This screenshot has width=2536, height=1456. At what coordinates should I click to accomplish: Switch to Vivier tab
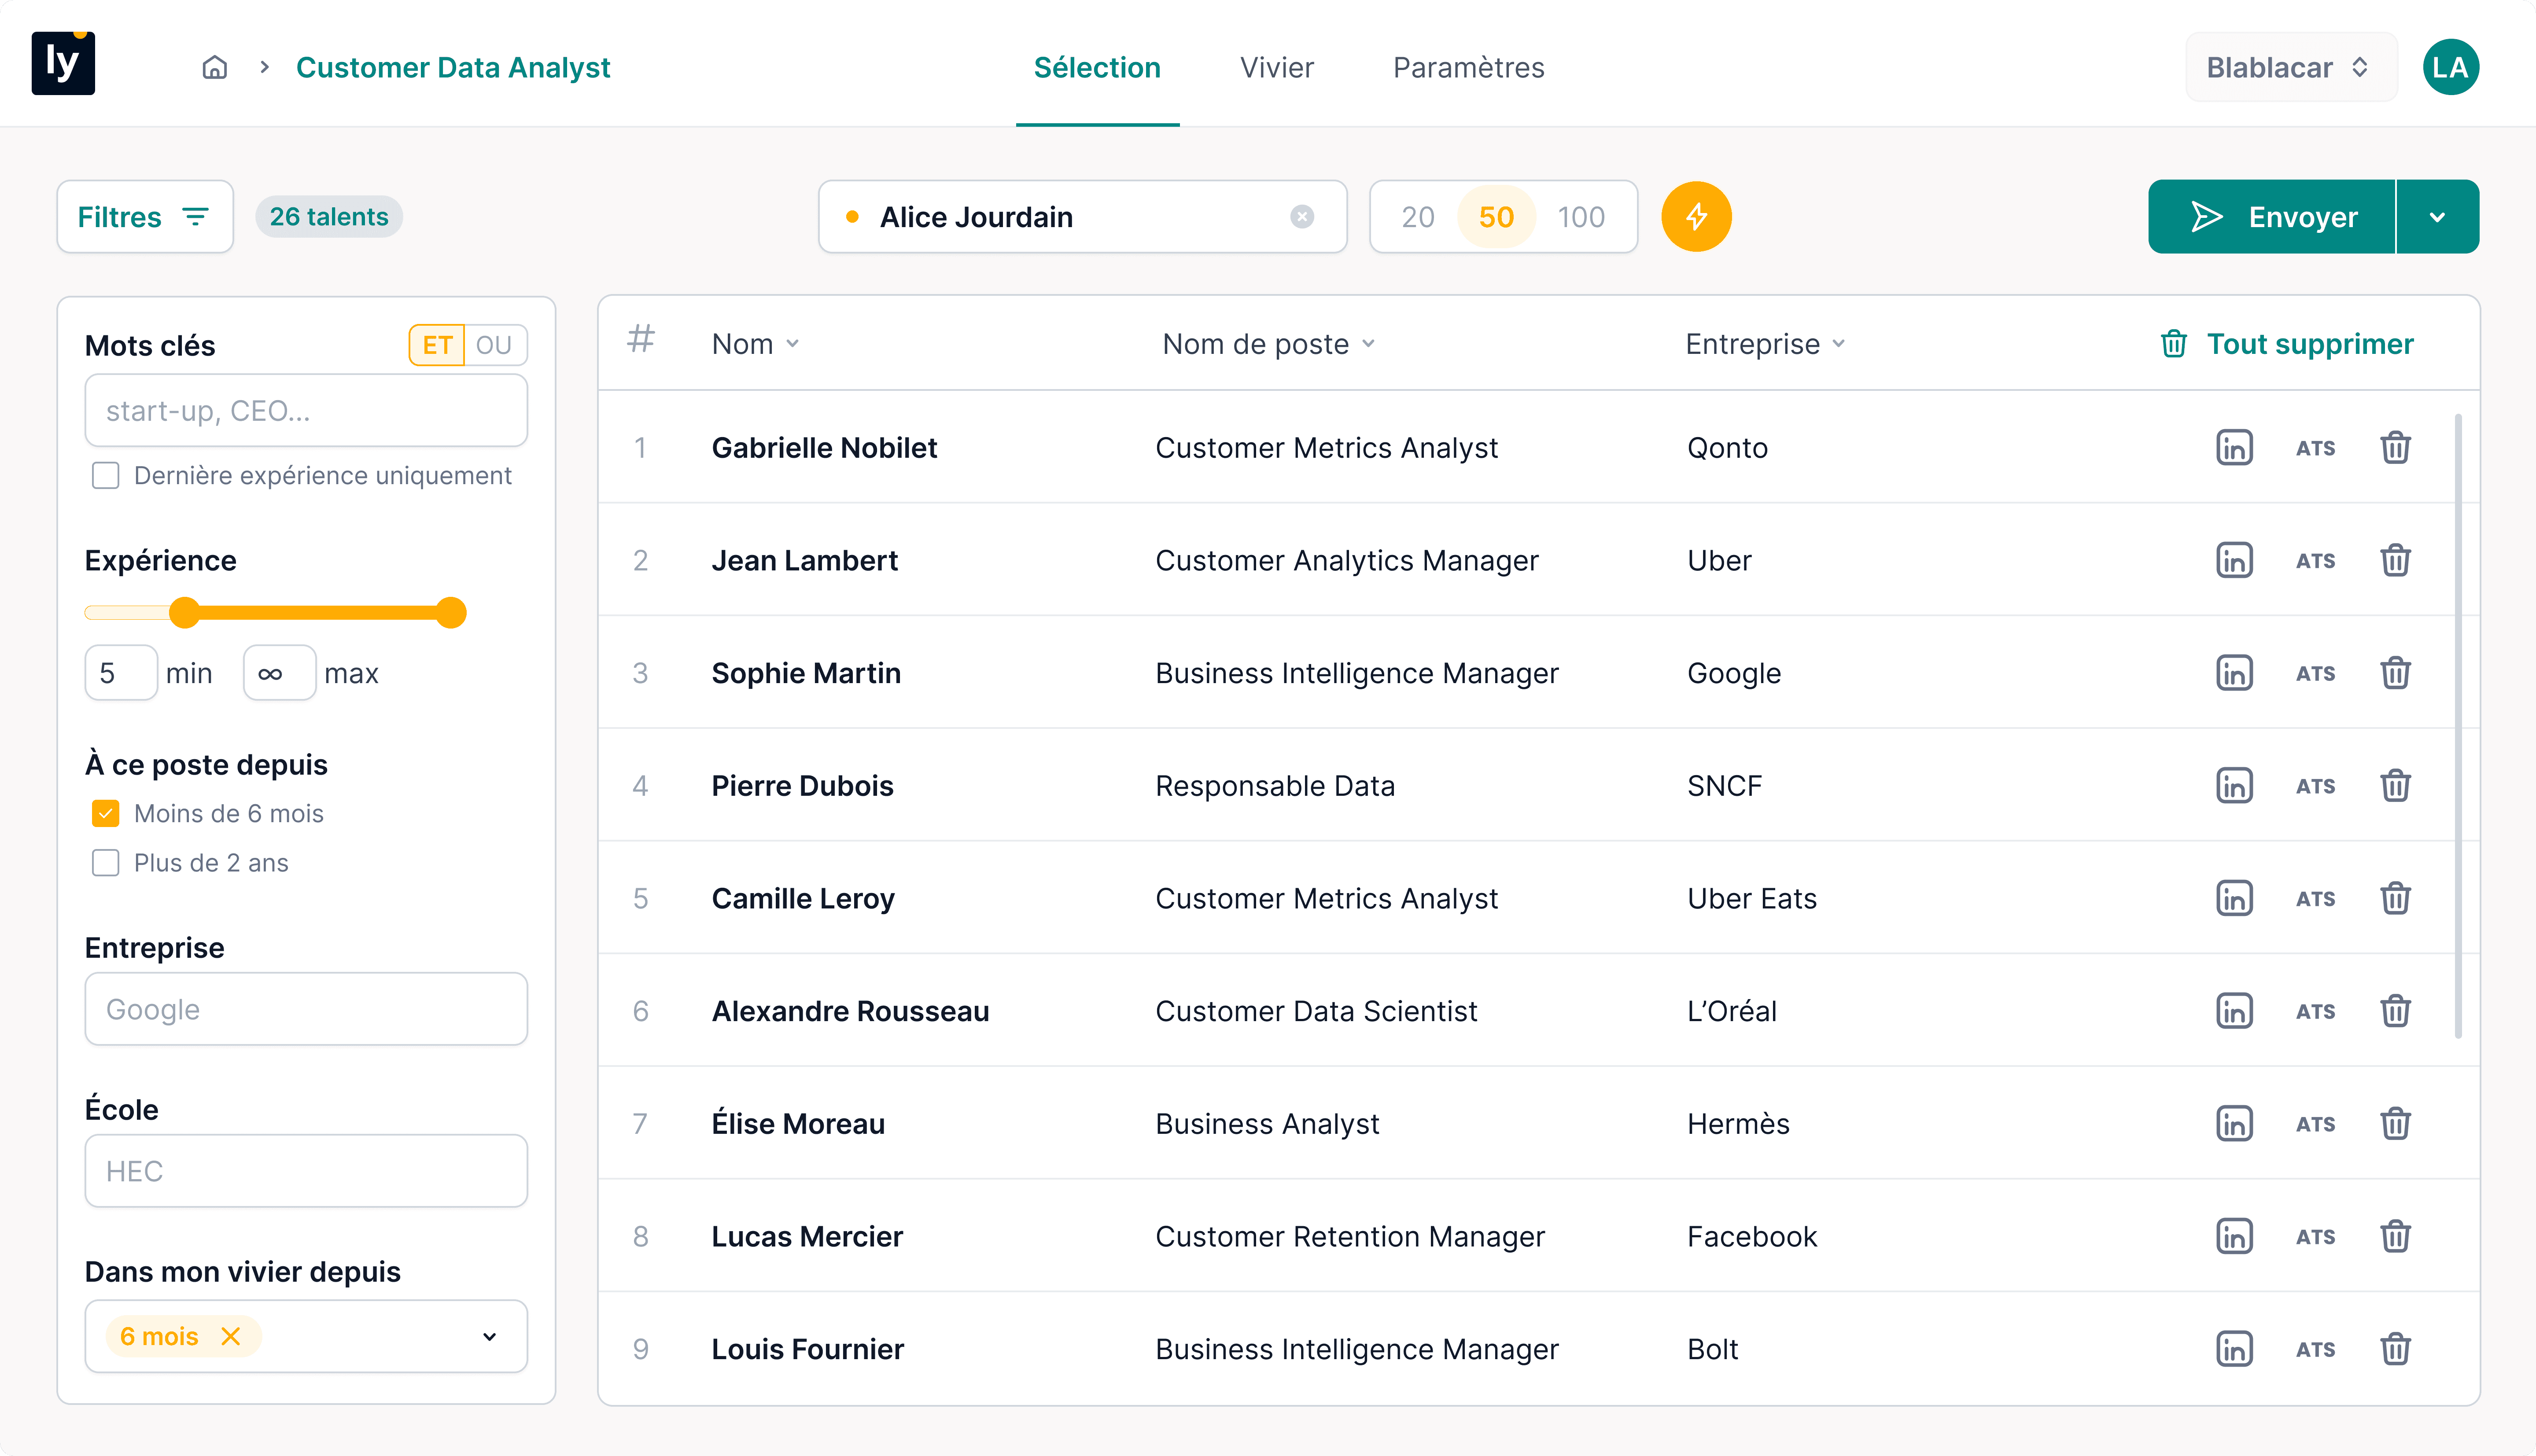tap(1276, 67)
